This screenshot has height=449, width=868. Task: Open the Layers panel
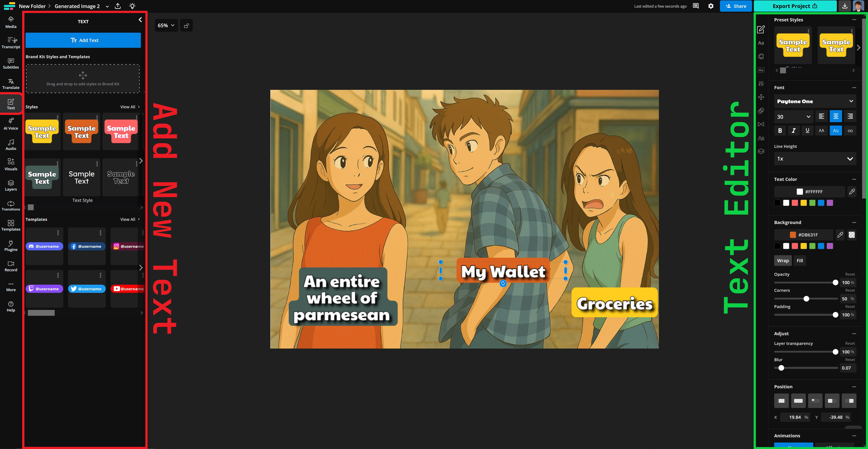pyautogui.click(x=10, y=185)
